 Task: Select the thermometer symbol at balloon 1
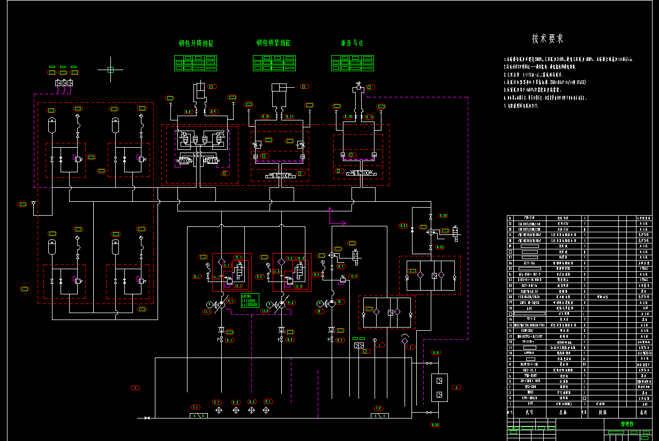(x=375, y=341)
